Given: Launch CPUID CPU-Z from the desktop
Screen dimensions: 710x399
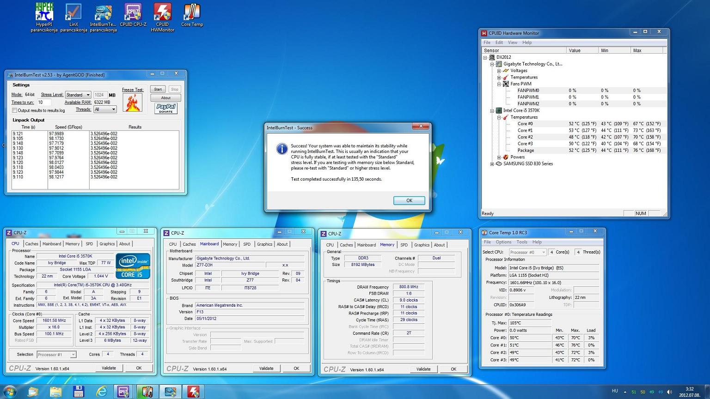Looking at the screenshot, I should [x=133, y=15].
